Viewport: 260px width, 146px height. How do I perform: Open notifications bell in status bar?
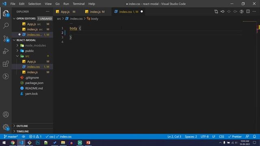[254, 137]
